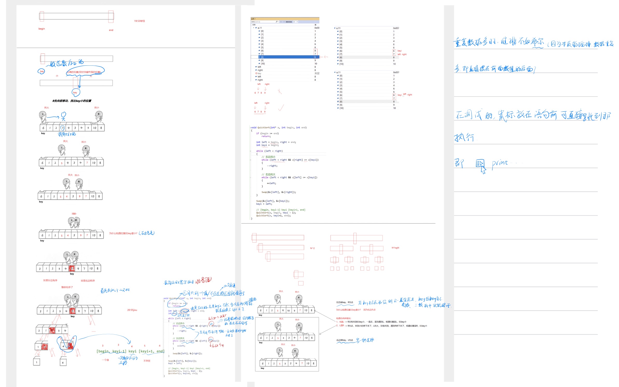Image resolution: width=619 pixels, height=387 pixels.
Task: Open the search depth dropdown showing 3
Action: click(x=297, y=22)
